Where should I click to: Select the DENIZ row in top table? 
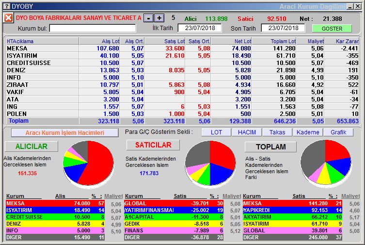pyautogui.click(x=182, y=70)
